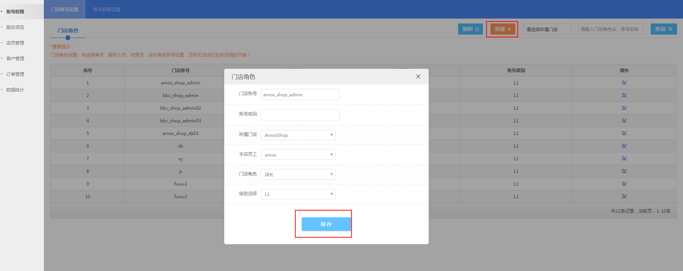The height and width of the screenshot is (271, 683).
Task: Click edit icon in the sy row
Action: 624,158
